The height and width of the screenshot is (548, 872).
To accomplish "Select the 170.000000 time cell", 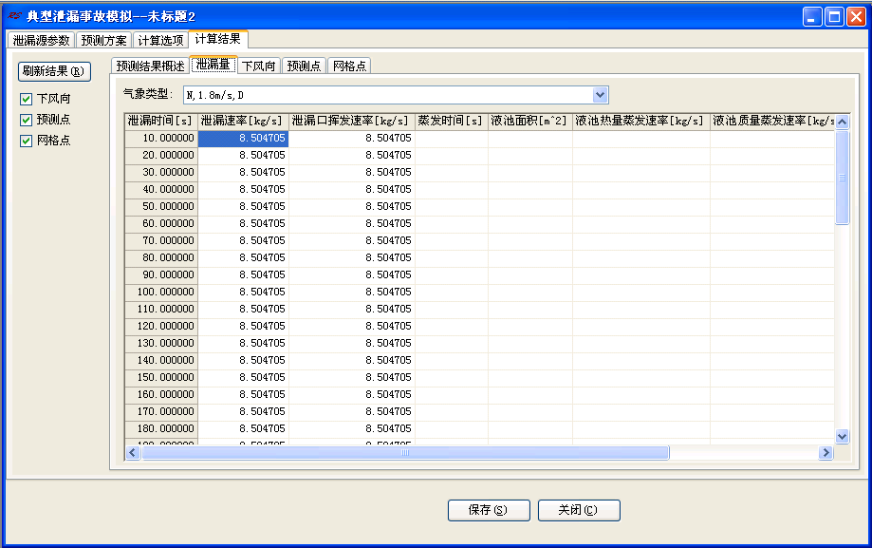I will 161,411.
